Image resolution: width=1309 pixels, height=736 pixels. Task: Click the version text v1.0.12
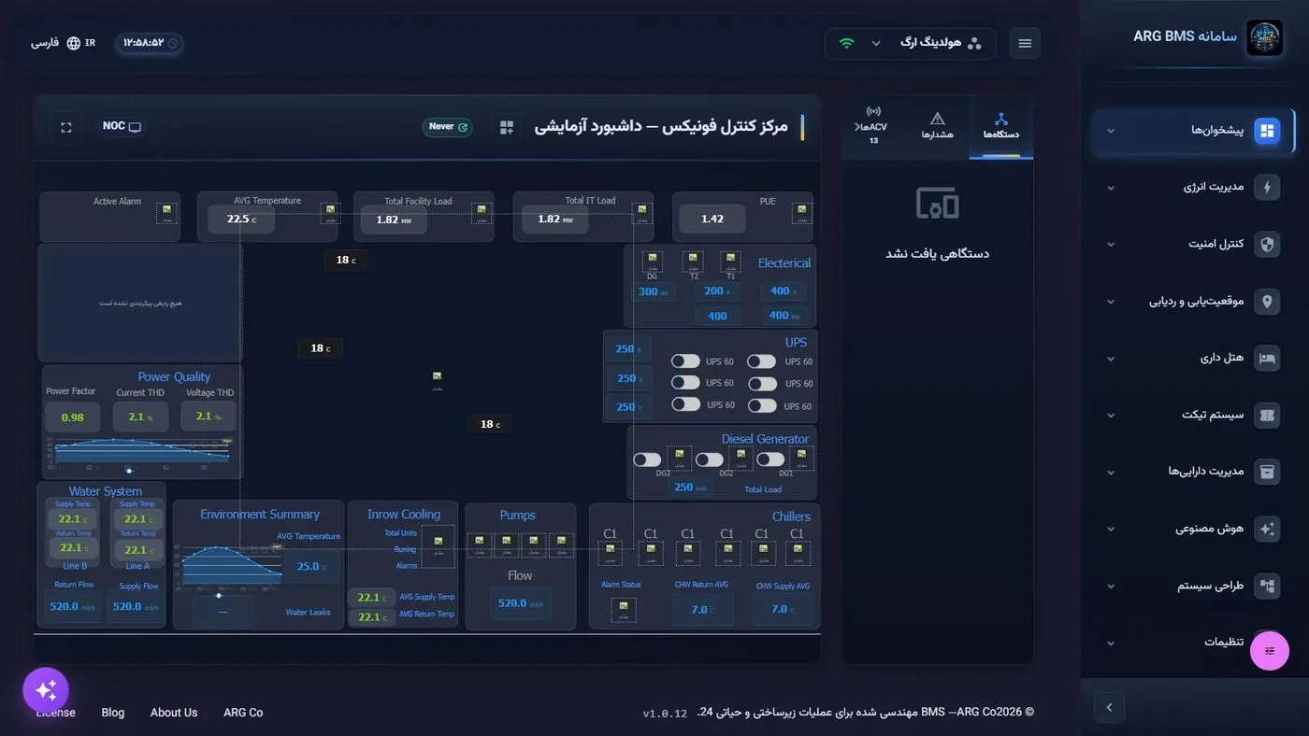[665, 714]
